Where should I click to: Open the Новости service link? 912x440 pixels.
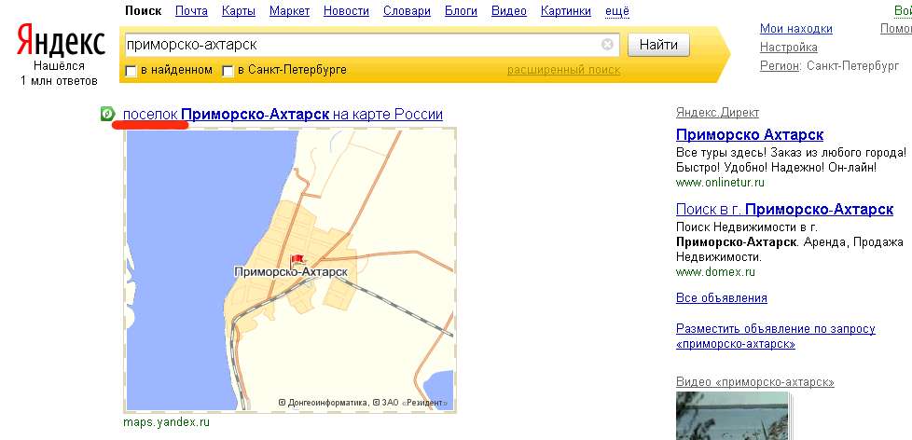[x=346, y=11]
